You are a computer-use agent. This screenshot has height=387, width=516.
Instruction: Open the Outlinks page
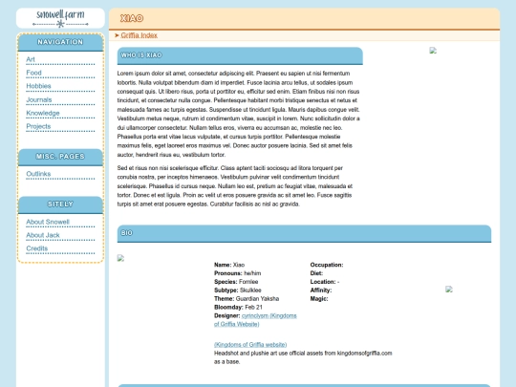[38, 174]
